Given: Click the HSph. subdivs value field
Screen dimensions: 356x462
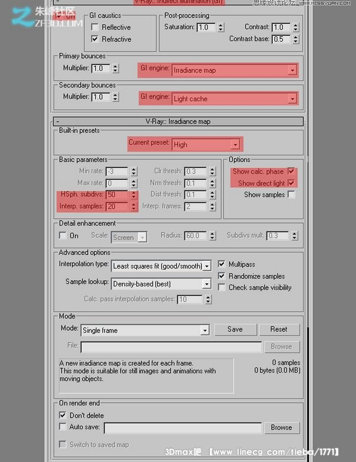Looking at the screenshot, I should click(116, 195).
